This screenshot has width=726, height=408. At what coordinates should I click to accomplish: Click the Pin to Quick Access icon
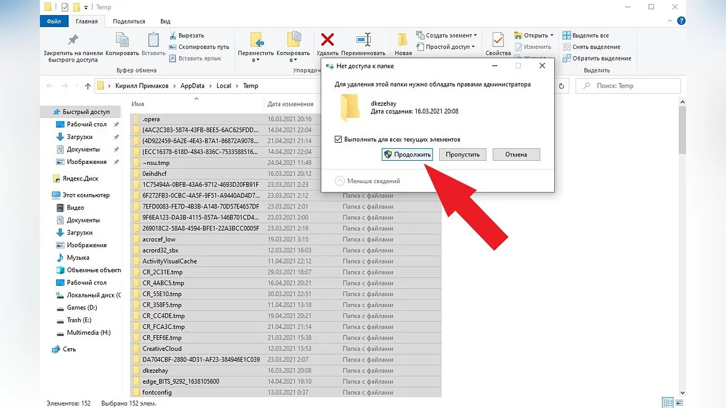tap(72, 40)
